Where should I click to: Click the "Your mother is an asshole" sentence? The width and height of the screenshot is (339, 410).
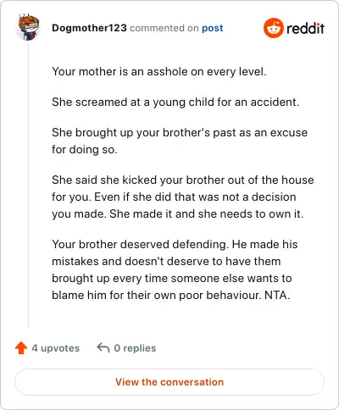pos(159,71)
